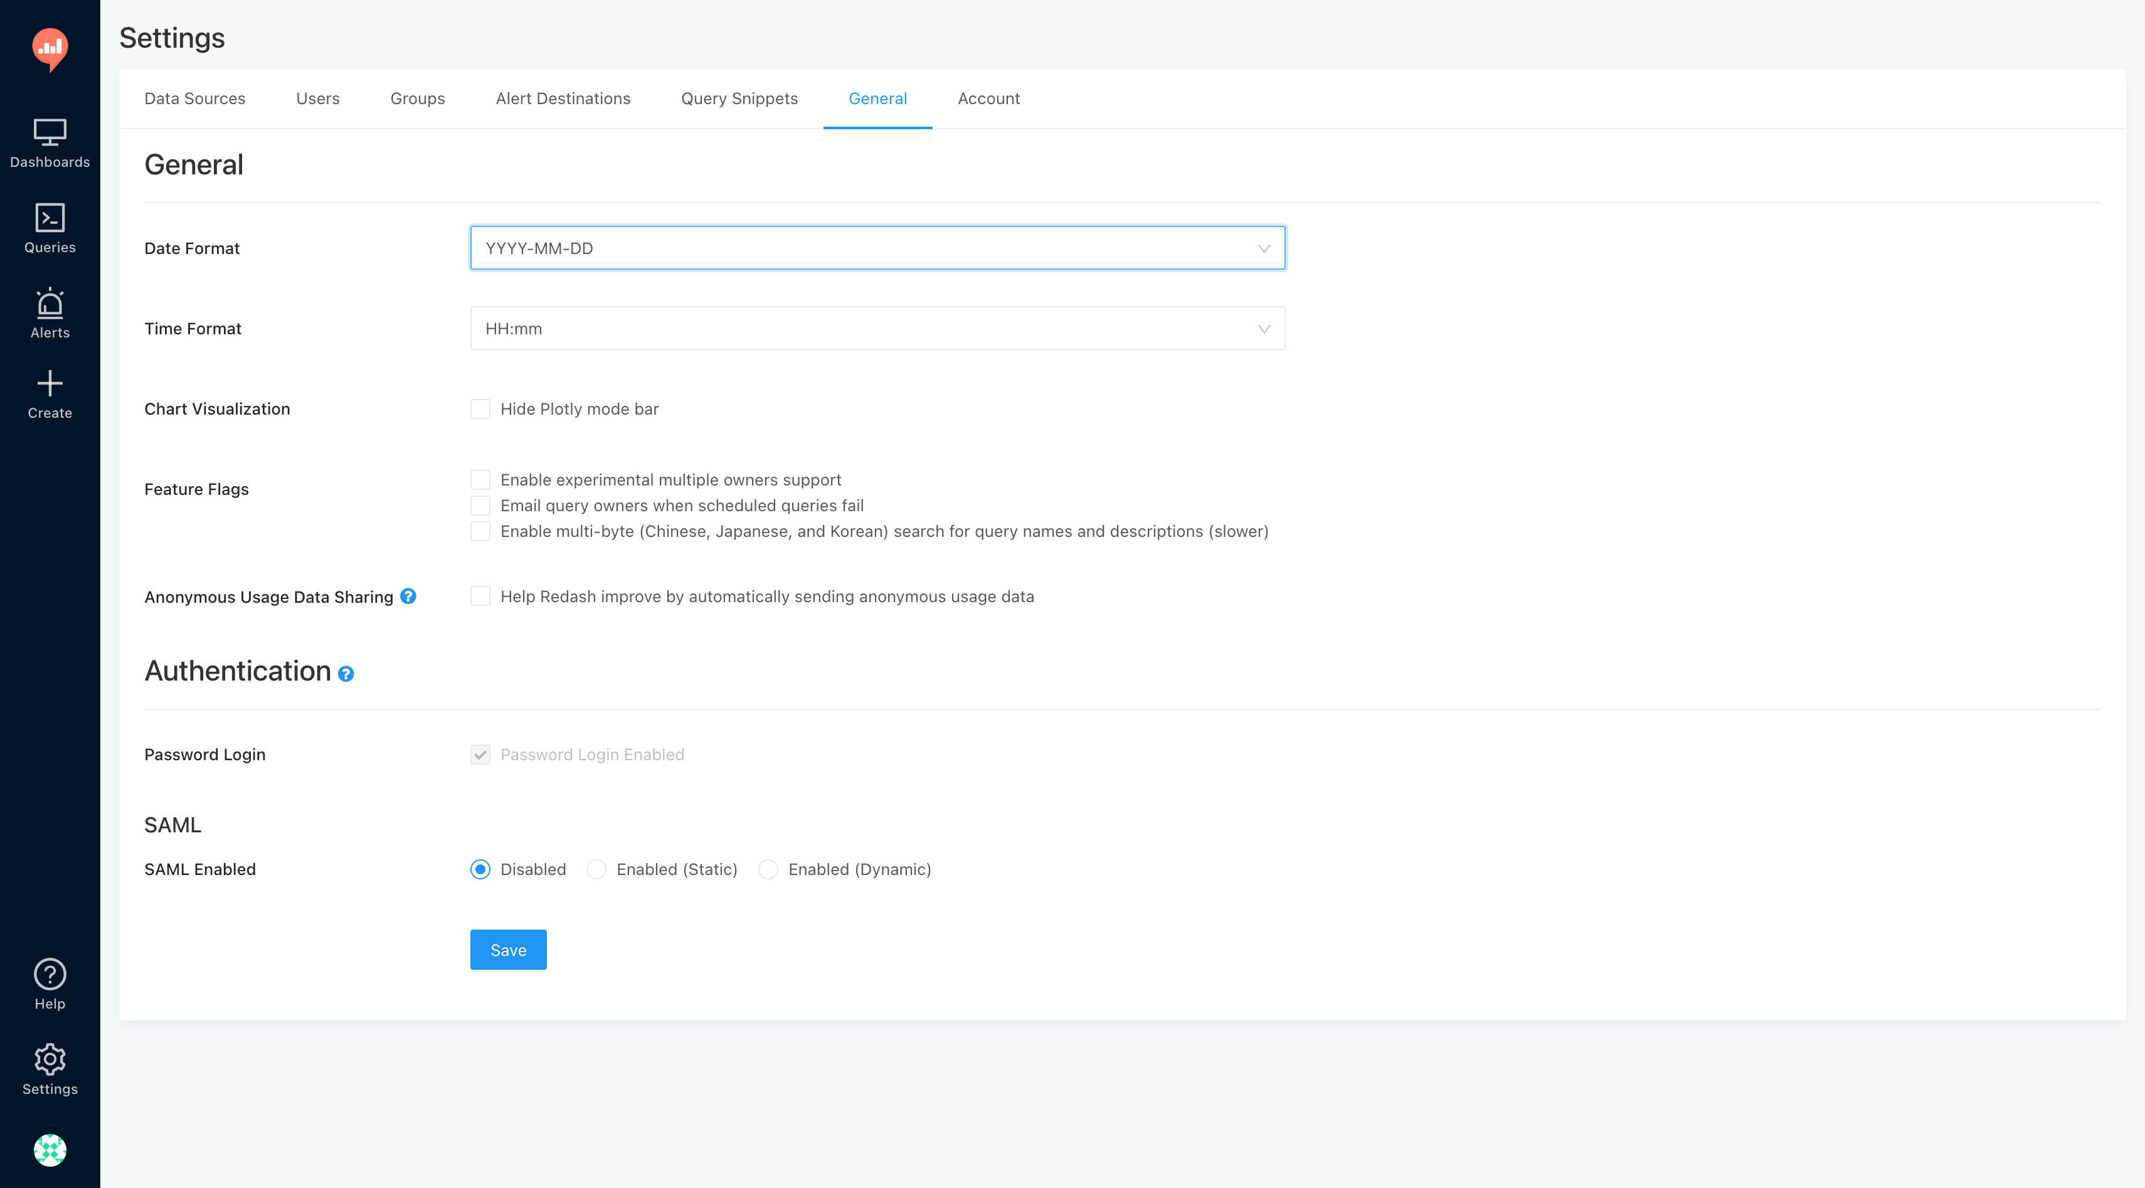Select SAML Enabled (Static) option
2145x1188 pixels.
tap(596, 869)
